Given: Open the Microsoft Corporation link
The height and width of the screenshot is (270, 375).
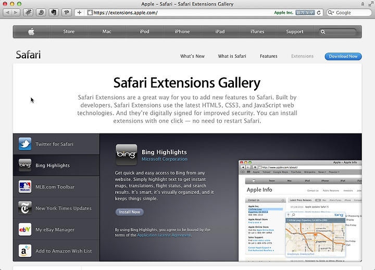Looking at the screenshot, I should 165,159.
